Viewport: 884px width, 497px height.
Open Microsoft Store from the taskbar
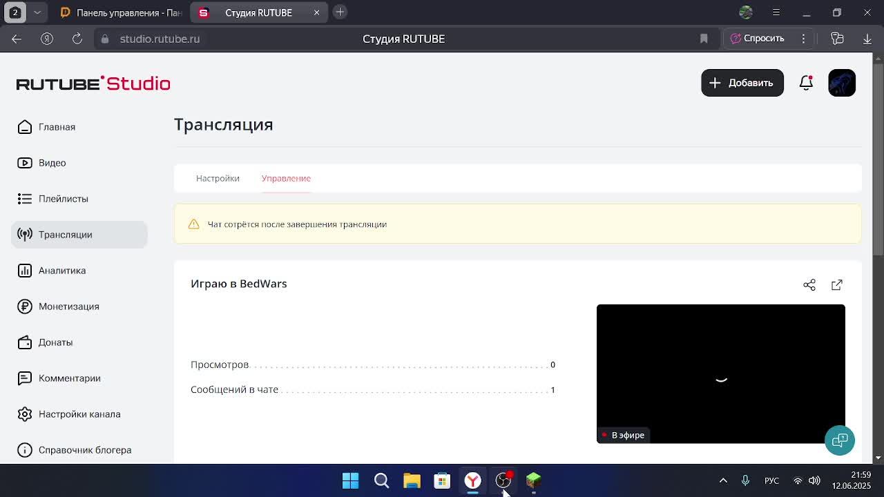442,480
